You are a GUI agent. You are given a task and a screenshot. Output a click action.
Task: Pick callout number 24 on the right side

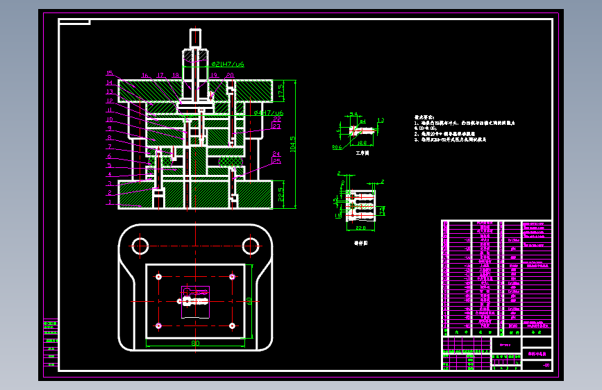[x=276, y=154]
